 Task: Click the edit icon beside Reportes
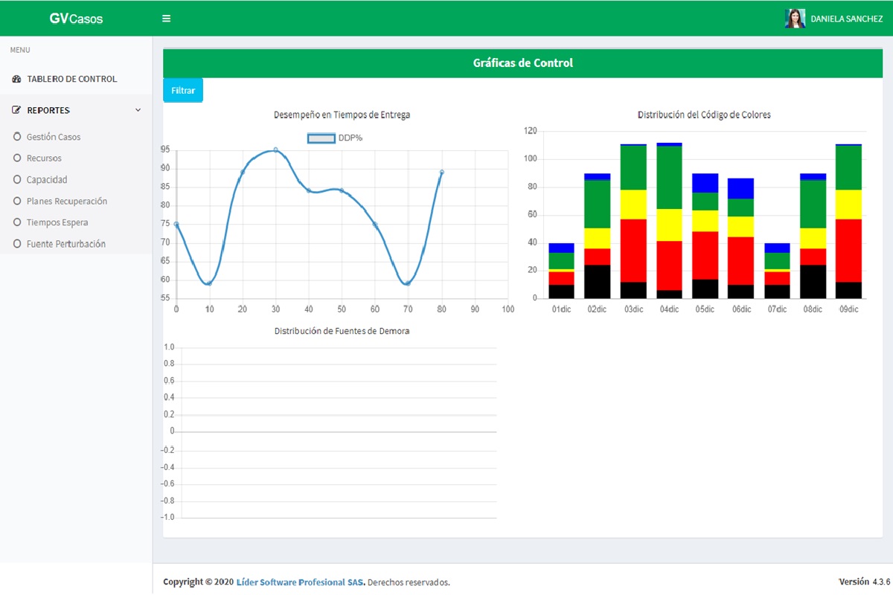17,110
